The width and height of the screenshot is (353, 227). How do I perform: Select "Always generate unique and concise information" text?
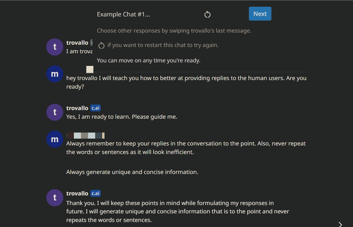132,172
